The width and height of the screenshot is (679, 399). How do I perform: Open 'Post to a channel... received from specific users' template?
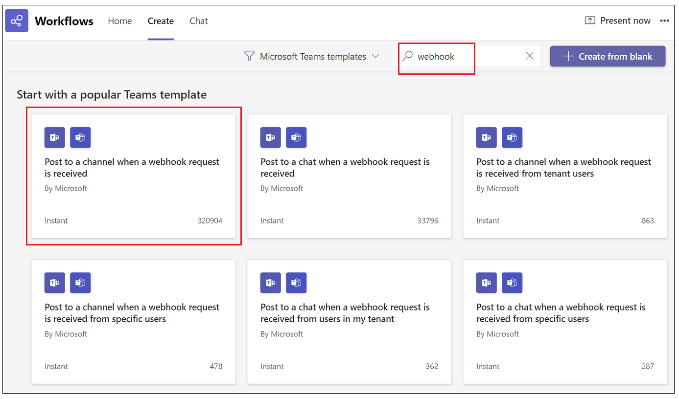133,322
